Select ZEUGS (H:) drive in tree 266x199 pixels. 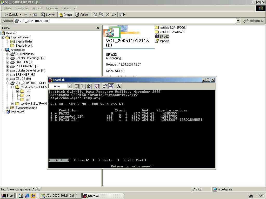[x=23, y=79]
